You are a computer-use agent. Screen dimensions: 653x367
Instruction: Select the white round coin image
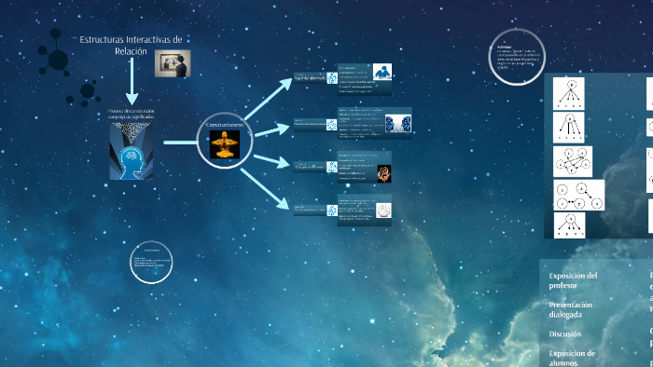383,211
